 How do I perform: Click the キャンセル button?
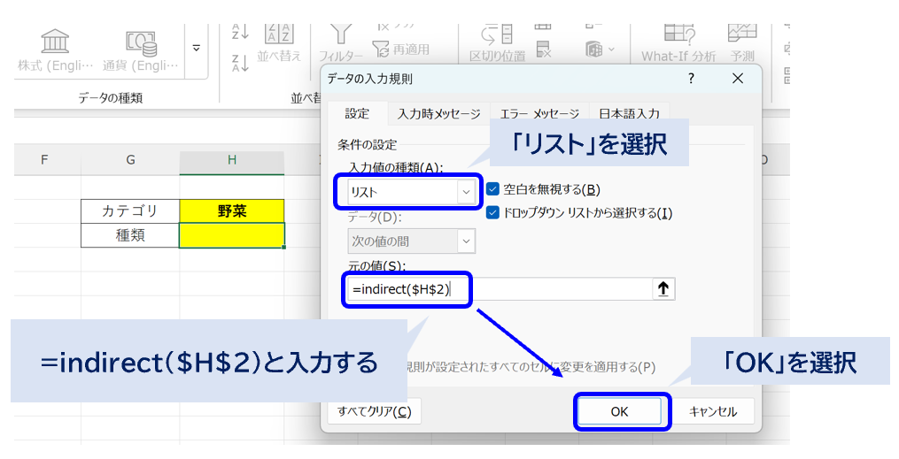[x=713, y=411]
